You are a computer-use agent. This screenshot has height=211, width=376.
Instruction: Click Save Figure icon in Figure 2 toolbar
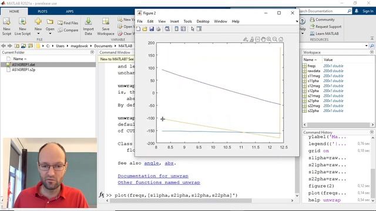coord(152,29)
